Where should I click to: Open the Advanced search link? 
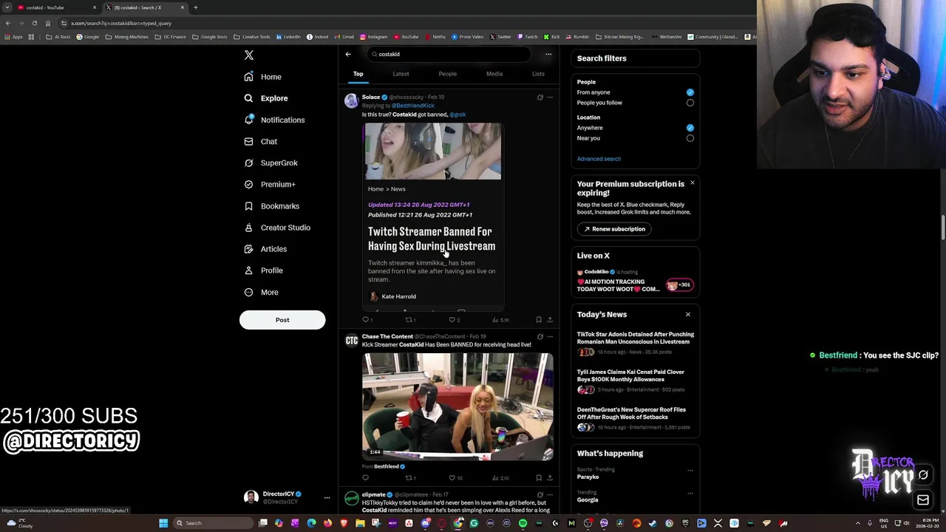(x=599, y=159)
